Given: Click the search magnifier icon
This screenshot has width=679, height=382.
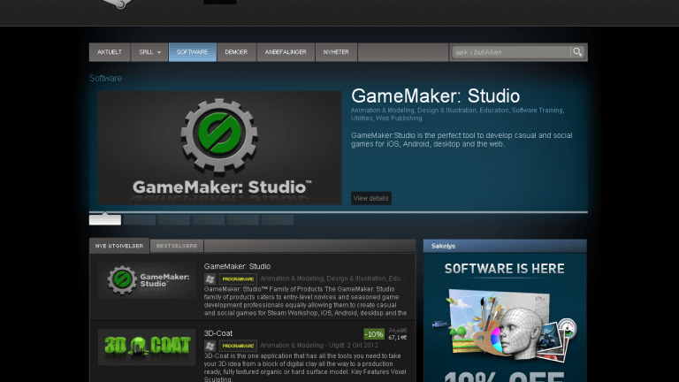Looking at the screenshot, I should click(x=577, y=52).
